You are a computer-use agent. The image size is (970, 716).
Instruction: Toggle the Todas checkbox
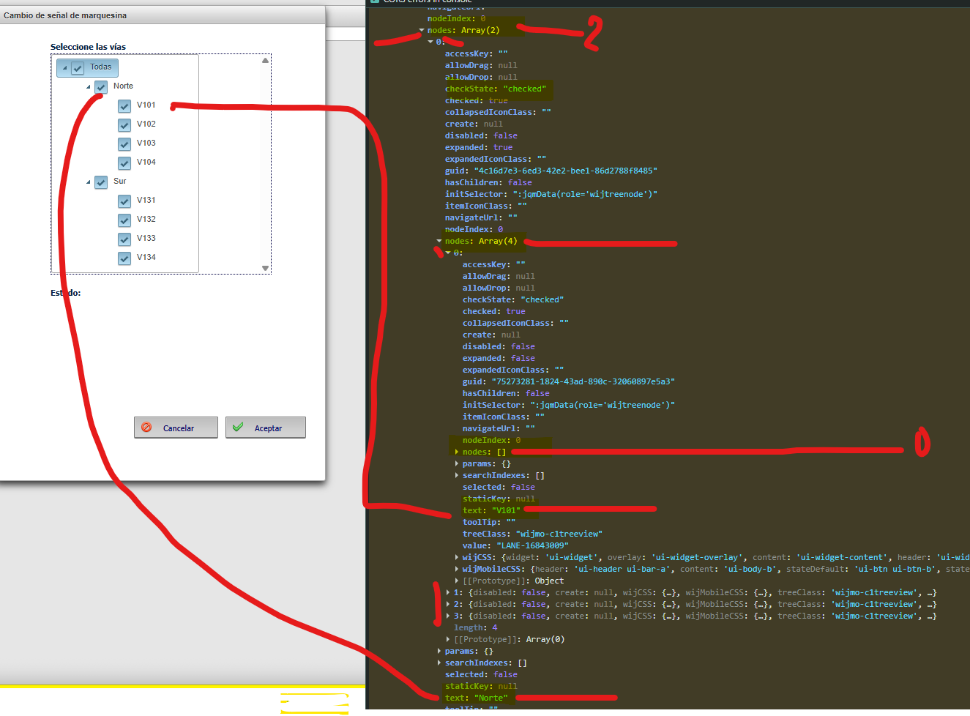(x=78, y=68)
